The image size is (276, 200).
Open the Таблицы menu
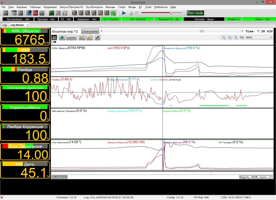(35, 7)
